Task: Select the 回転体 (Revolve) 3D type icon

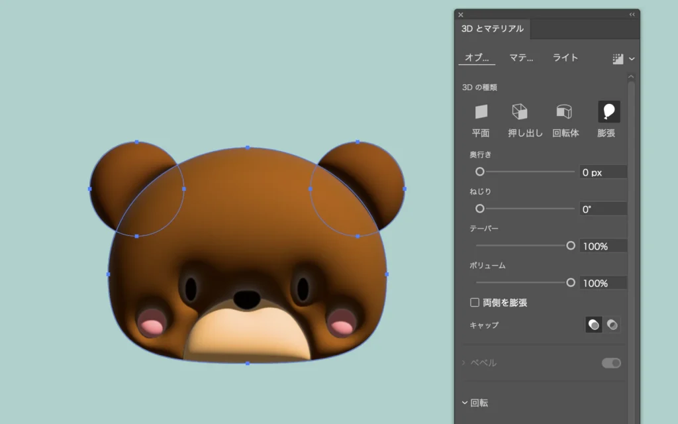Action: (x=564, y=112)
